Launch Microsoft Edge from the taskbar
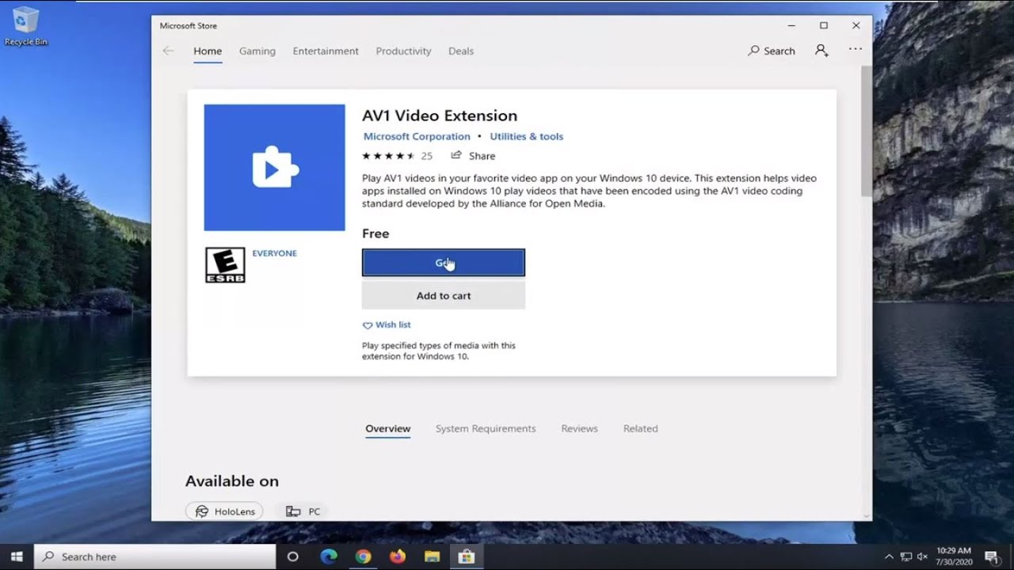Screen dimensions: 1014x570 tap(329, 557)
